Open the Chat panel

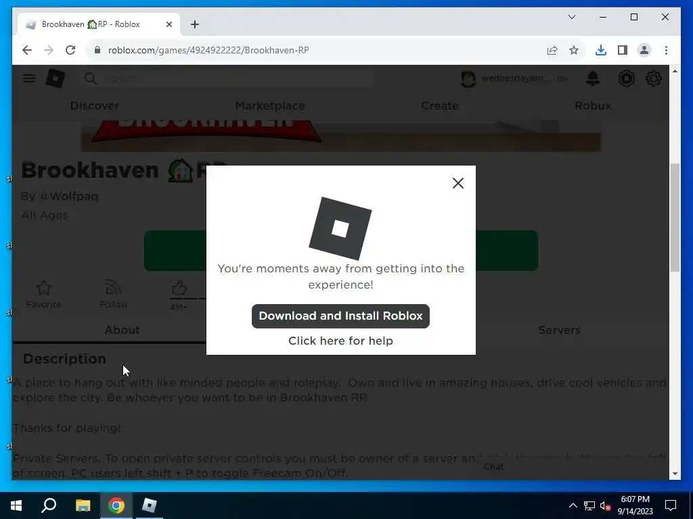pyautogui.click(x=493, y=466)
